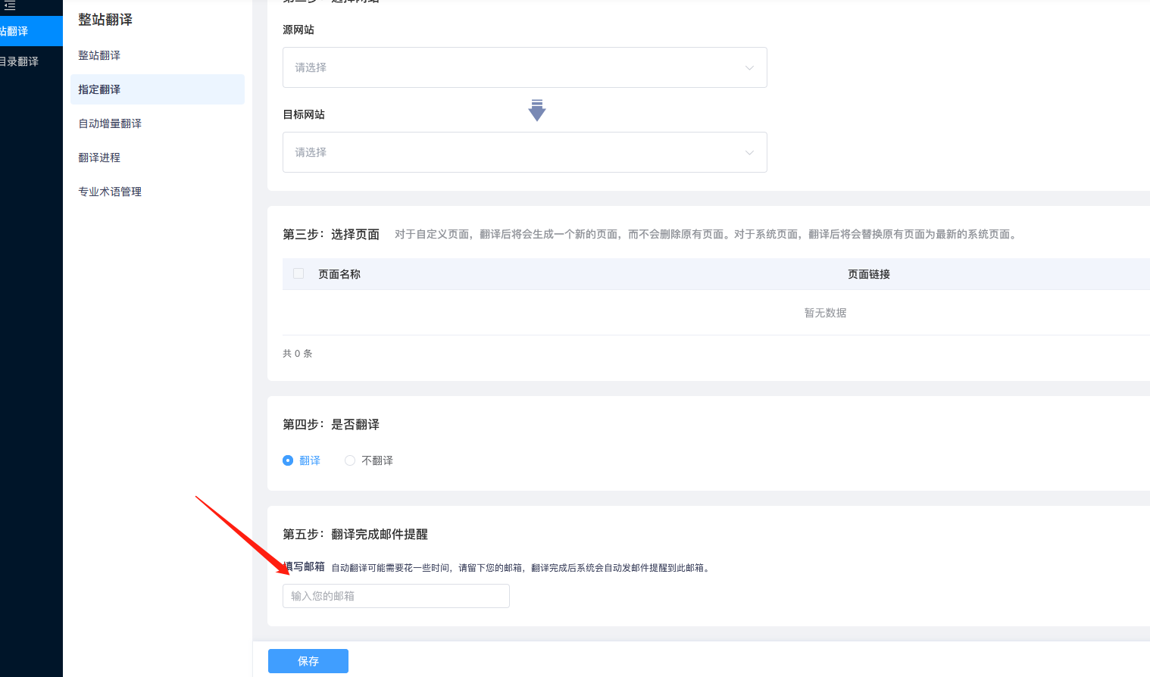
Task: Click the blue downward arrow between website selectors
Action: point(537,110)
